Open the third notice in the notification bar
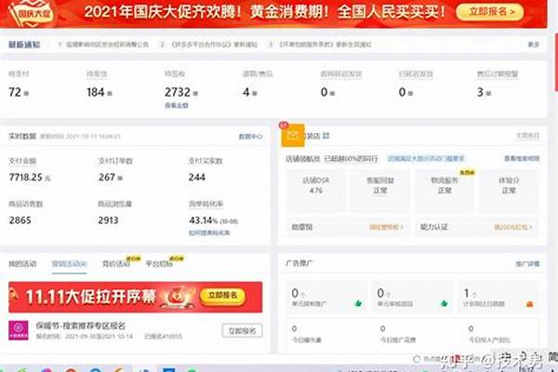Image resolution: width=558 pixels, height=372 pixels. click(x=325, y=45)
